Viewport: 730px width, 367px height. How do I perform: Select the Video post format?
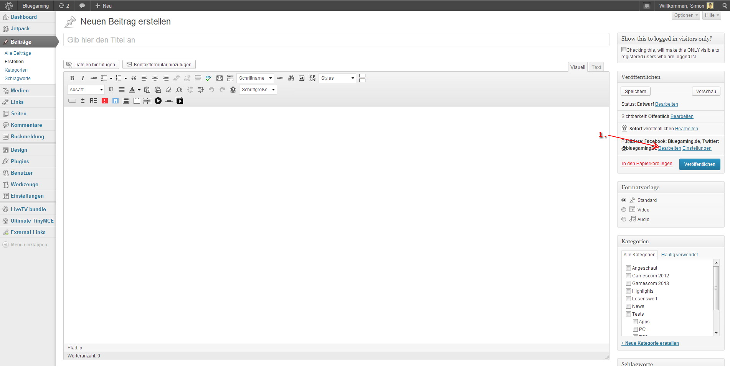pos(624,210)
